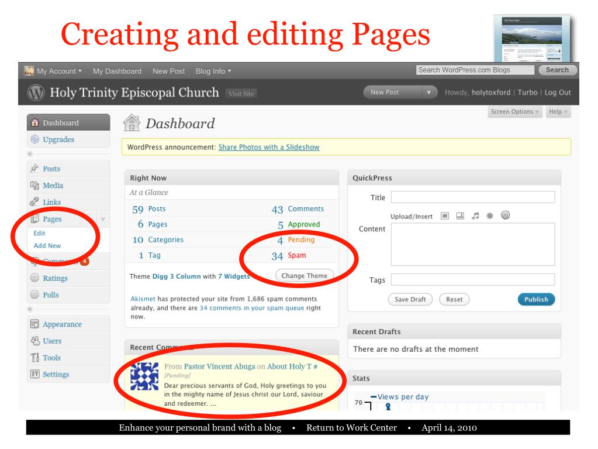598x449 pixels.
Task: Expand the New Post button arrow
Action: 429,92
